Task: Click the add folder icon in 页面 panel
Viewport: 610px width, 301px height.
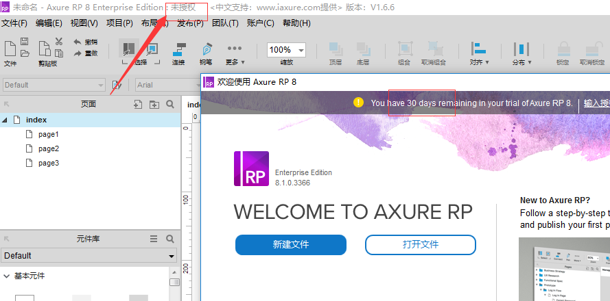Action: (154, 104)
